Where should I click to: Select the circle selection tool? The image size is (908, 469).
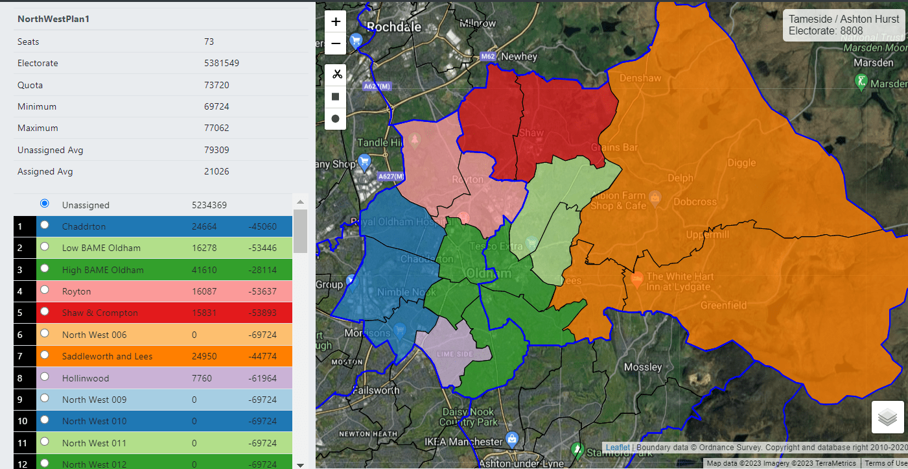click(x=335, y=119)
